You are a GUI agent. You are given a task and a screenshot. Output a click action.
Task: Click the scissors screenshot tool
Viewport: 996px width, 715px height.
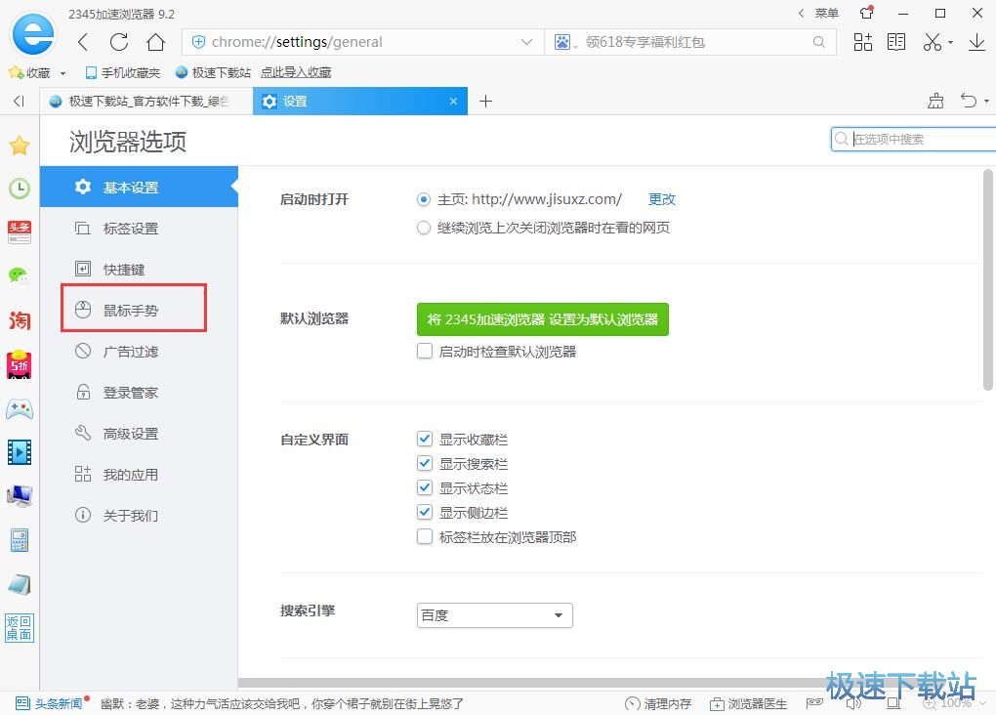click(932, 42)
